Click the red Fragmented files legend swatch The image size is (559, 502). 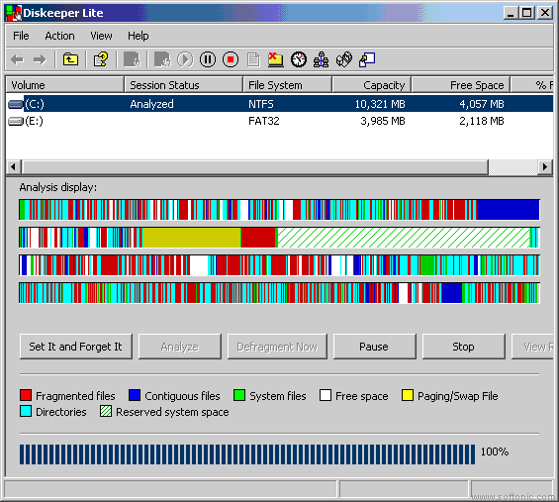click(26, 395)
